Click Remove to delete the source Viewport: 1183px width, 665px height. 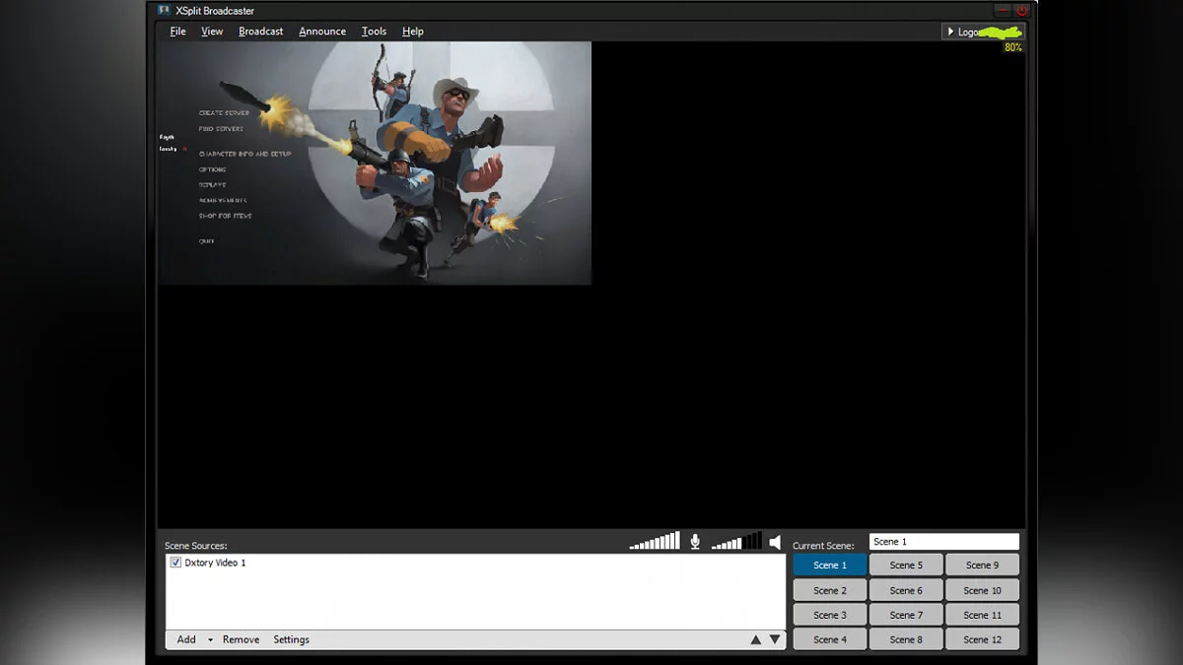[241, 639]
